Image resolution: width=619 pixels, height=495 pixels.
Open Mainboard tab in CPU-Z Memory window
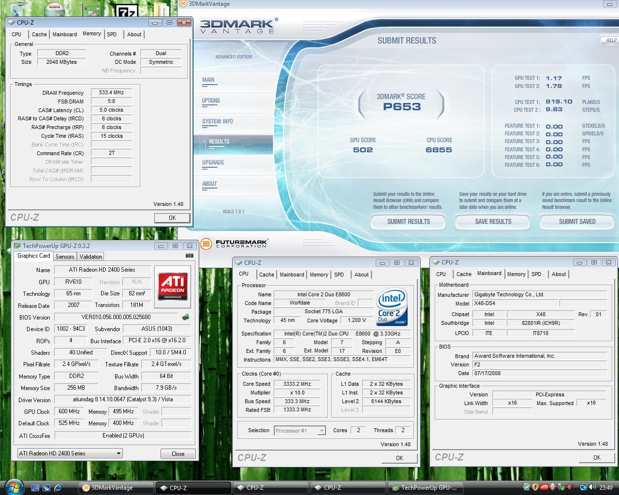click(x=65, y=34)
